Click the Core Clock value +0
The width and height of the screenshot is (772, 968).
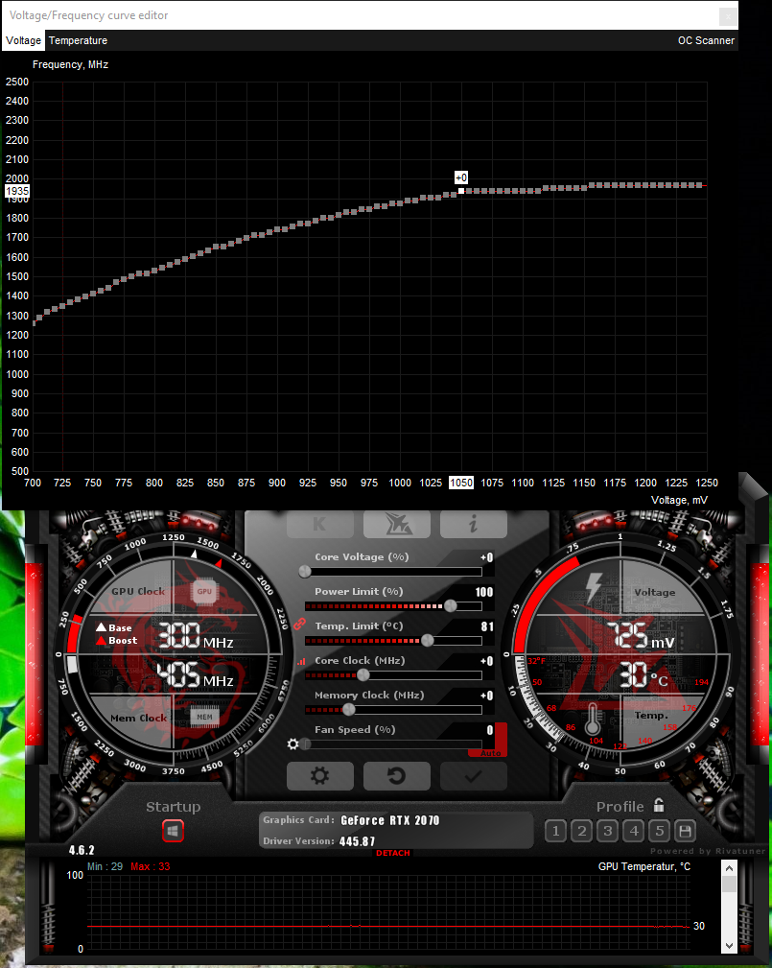[x=487, y=661]
